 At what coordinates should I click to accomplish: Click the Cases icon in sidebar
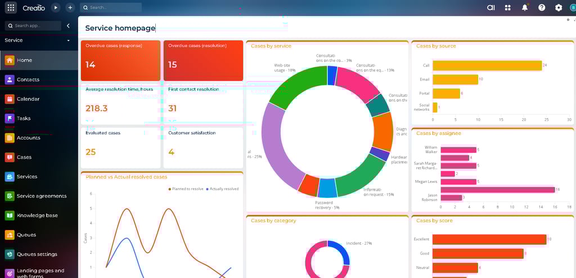pos(10,158)
